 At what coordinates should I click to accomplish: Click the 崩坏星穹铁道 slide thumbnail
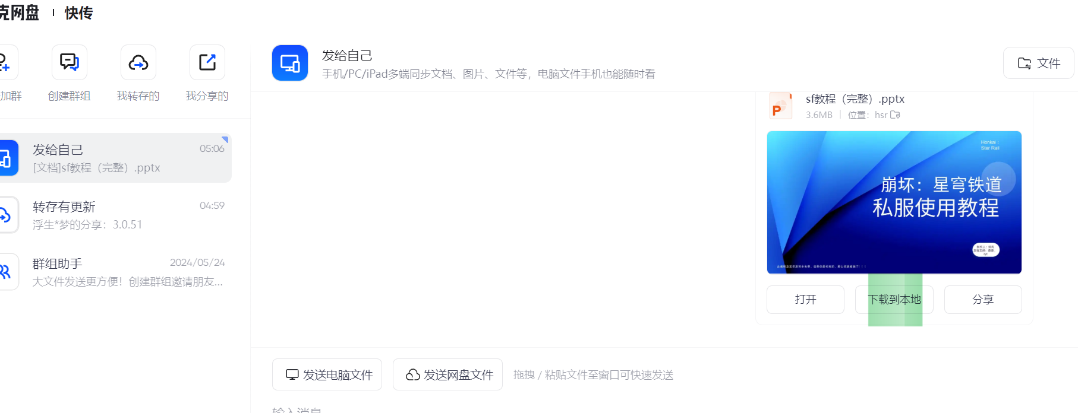click(x=894, y=202)
